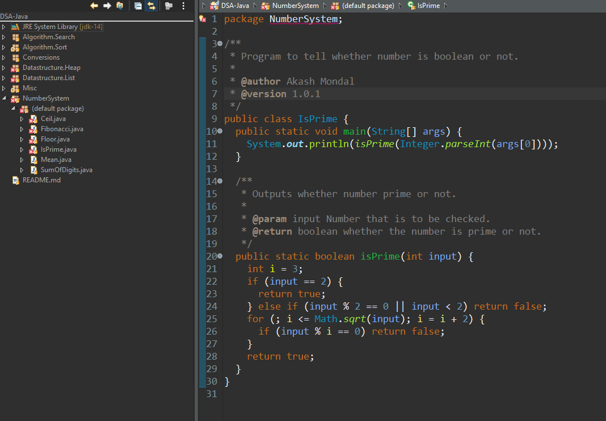
Task: Click the README.md file icon
Action: click(x=15, y=180)
